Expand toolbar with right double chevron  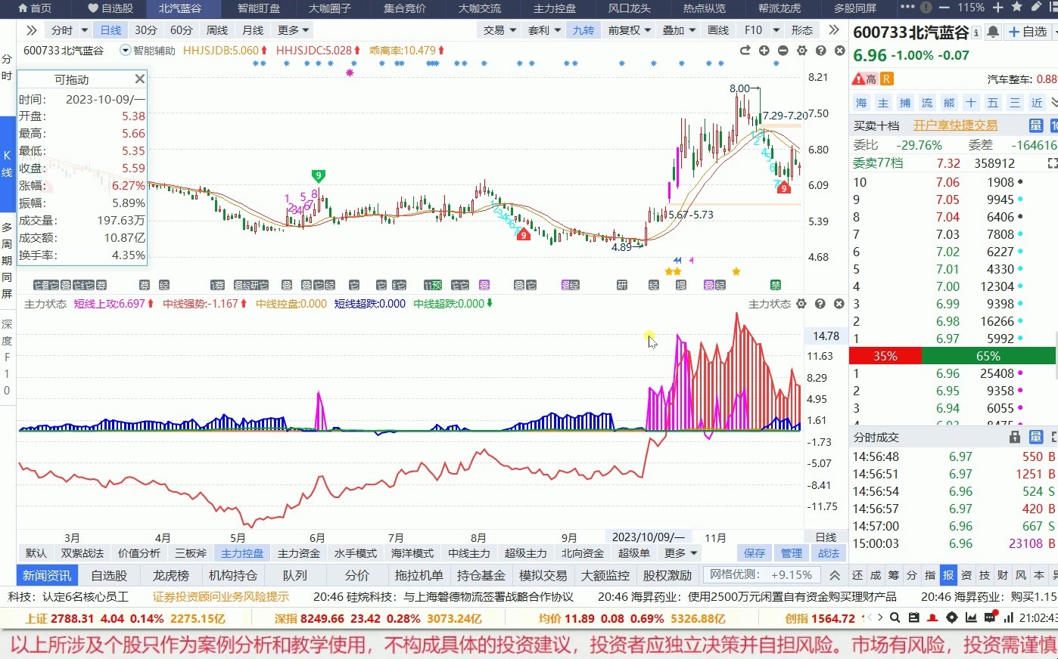tap(834, 30)
